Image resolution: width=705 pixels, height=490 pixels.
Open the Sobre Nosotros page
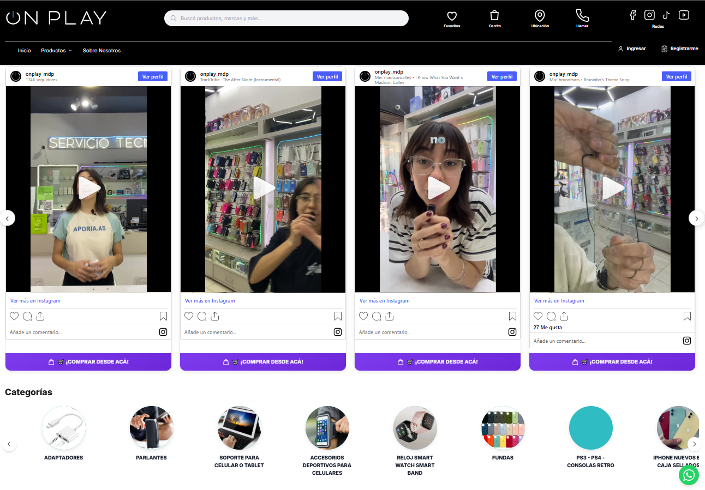[x=101, y=51]
